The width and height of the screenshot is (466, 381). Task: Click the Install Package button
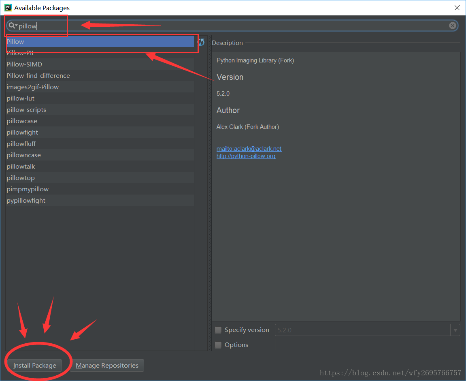click(x=34, y=366)
